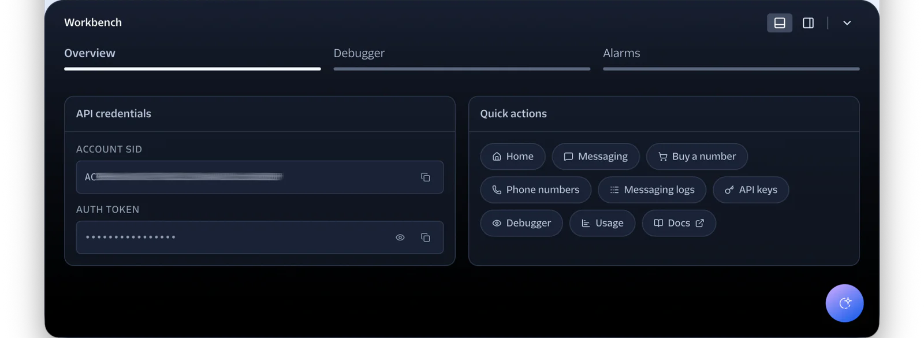
Task: Click the AUTH TOKEN label
Action: point(108,209)
